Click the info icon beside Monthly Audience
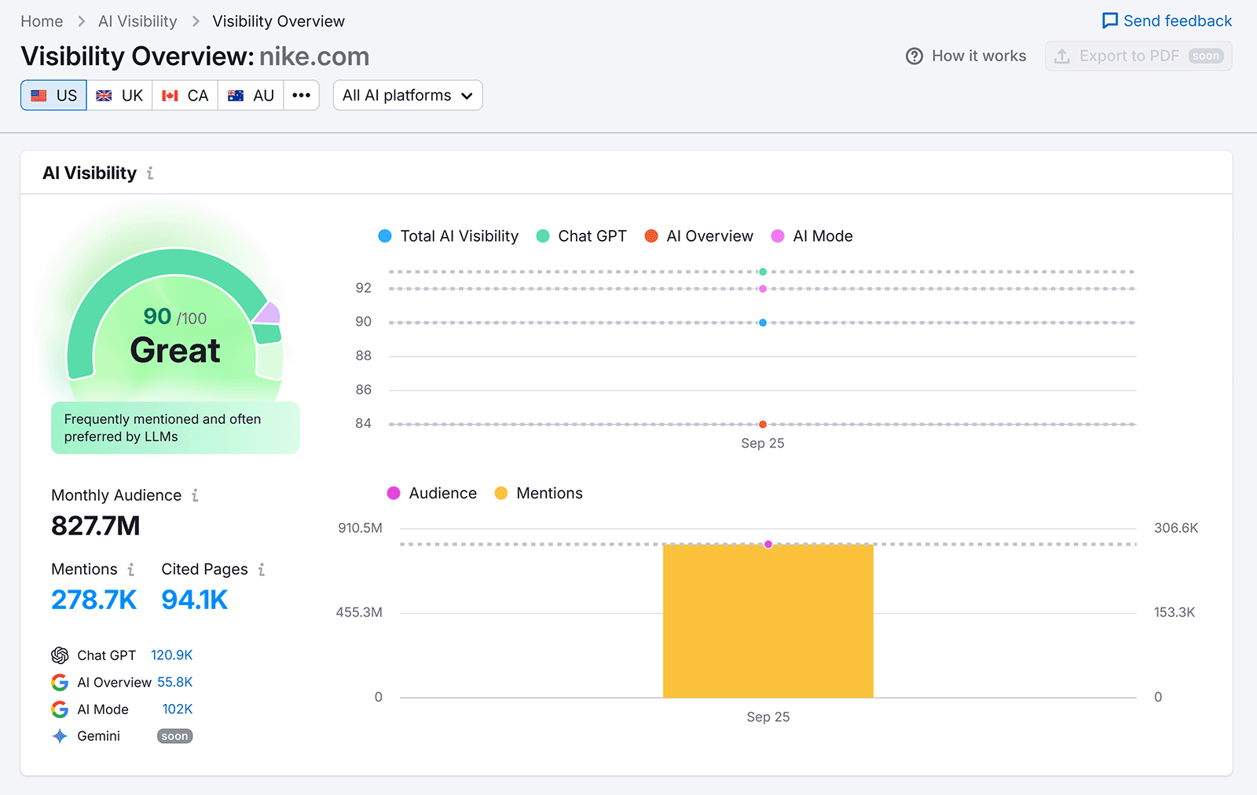This screenshot has width=1257, height=795. [194, 495]
